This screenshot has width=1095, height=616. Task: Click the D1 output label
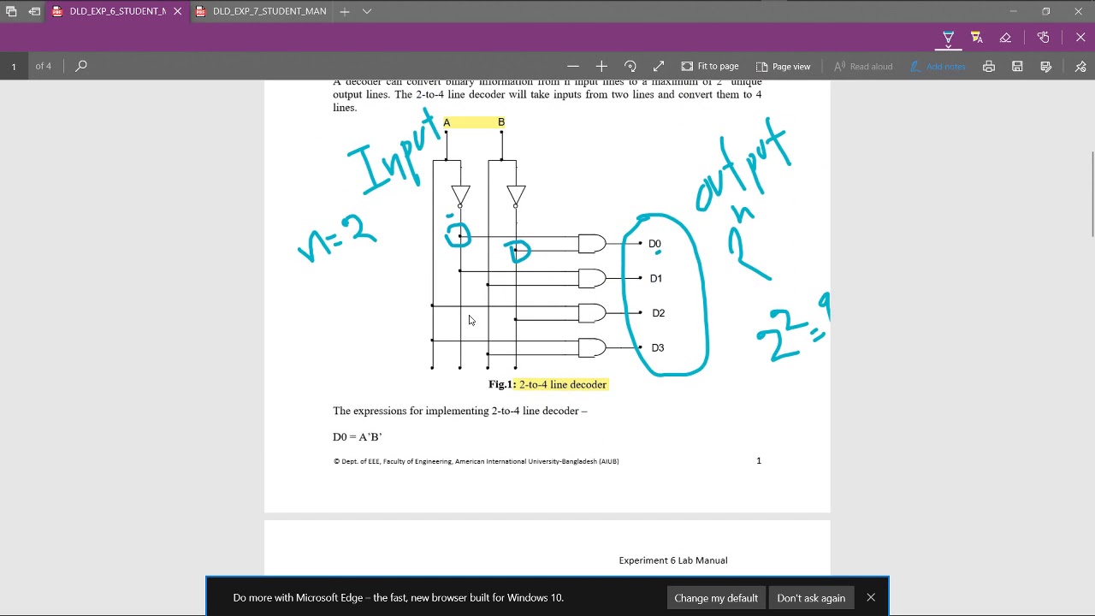pyautogui.click(x=655, y=279)
